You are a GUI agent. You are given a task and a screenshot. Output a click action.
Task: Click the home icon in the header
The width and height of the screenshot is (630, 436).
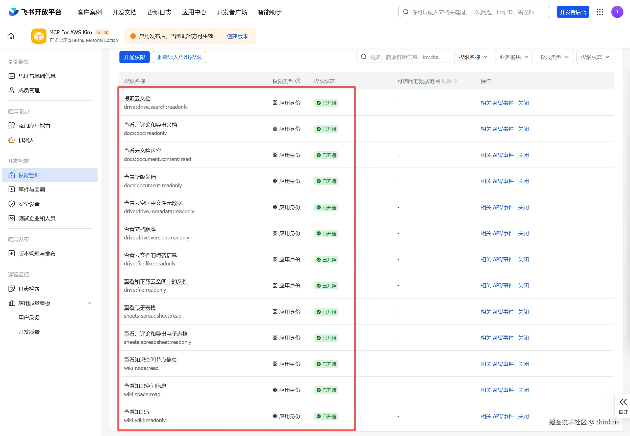[11, 36]
